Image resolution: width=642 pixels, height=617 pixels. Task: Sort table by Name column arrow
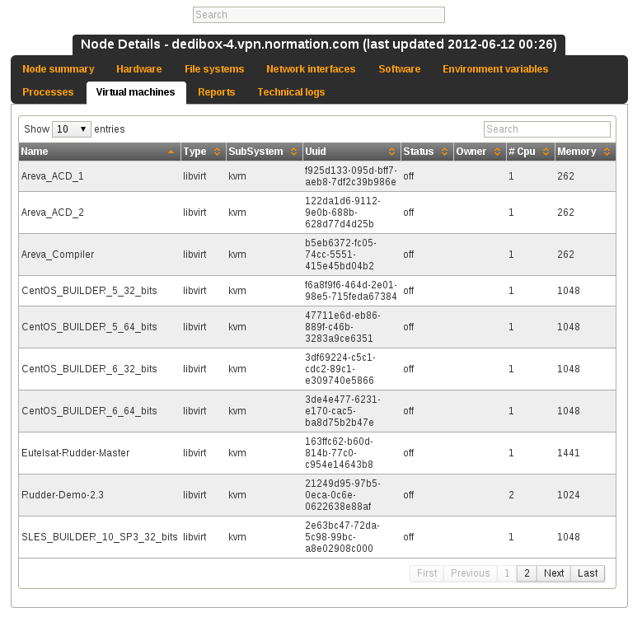click(x=171, y=152)
